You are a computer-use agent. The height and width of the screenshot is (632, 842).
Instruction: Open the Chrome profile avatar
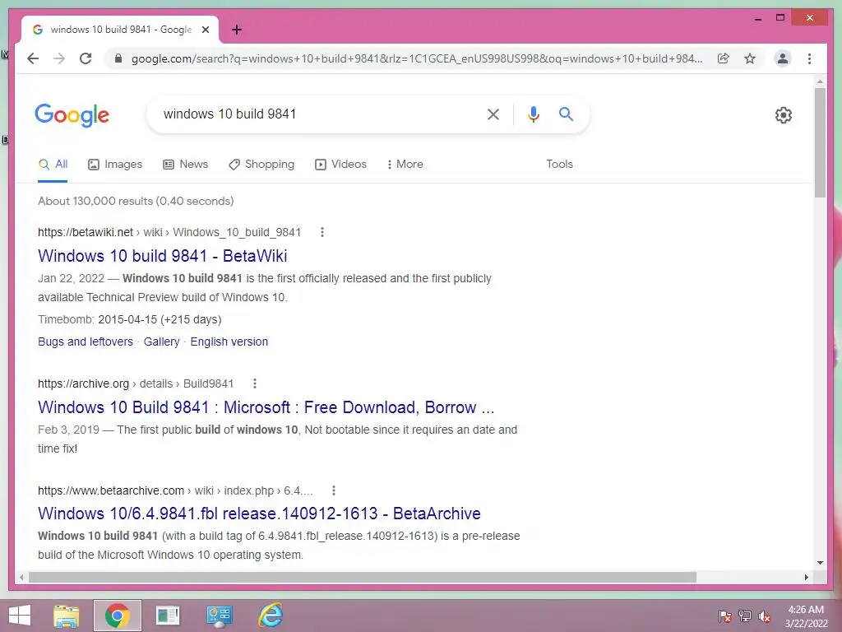click(783, 58)
